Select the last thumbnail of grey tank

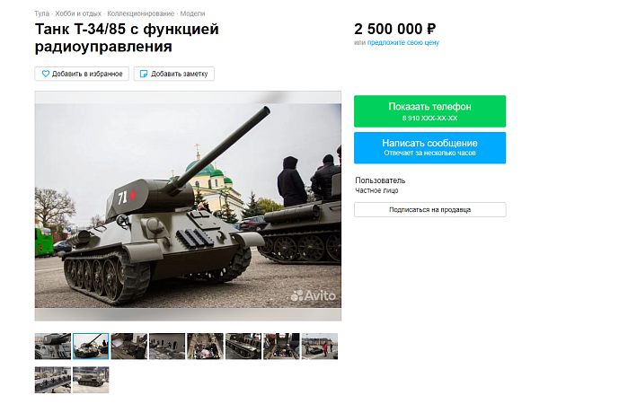point(91,380)
